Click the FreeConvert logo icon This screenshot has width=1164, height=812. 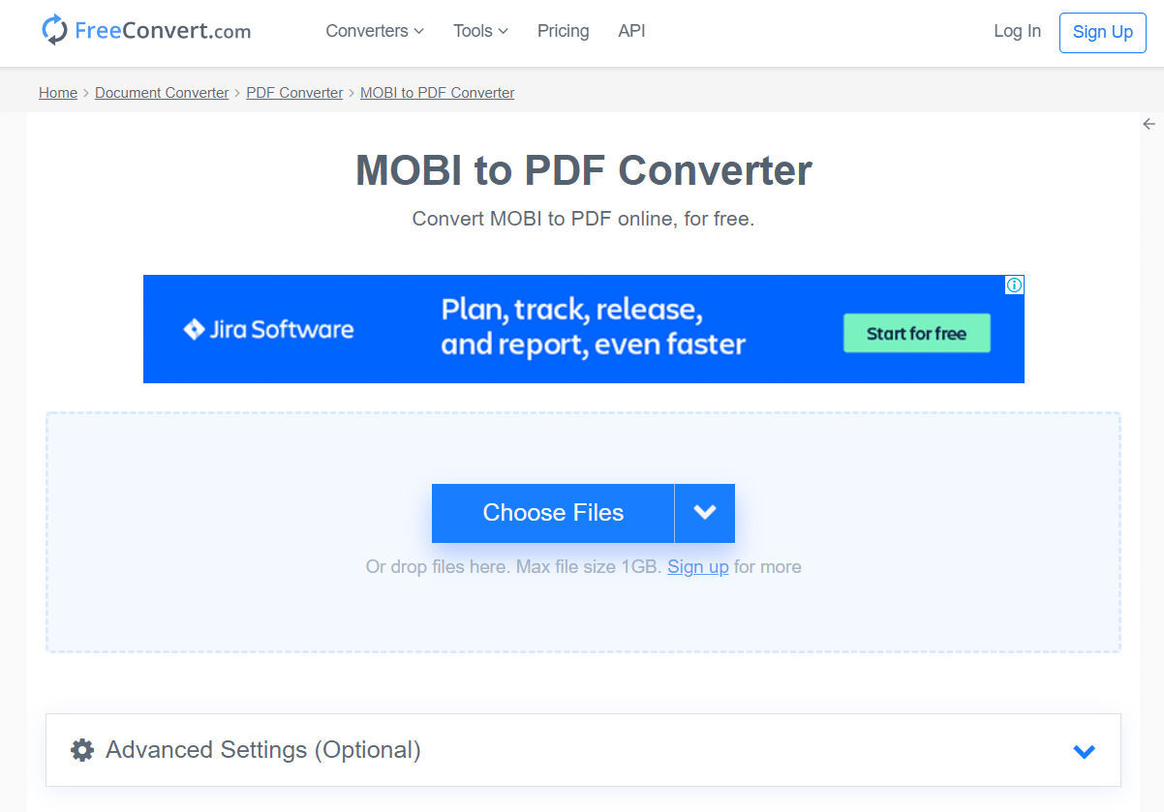pos(55,30)
